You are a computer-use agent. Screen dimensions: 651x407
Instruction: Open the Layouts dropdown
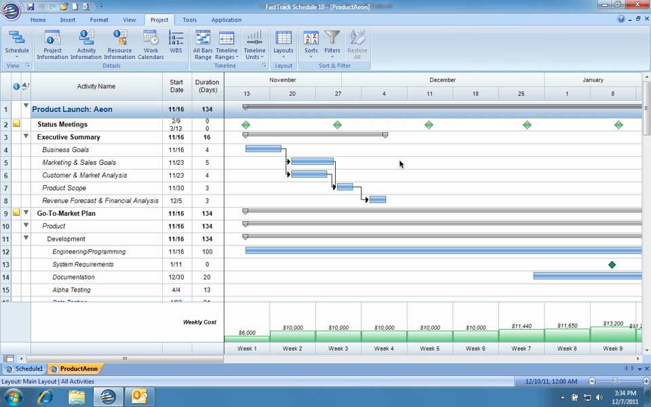click(x=283, y=44)
